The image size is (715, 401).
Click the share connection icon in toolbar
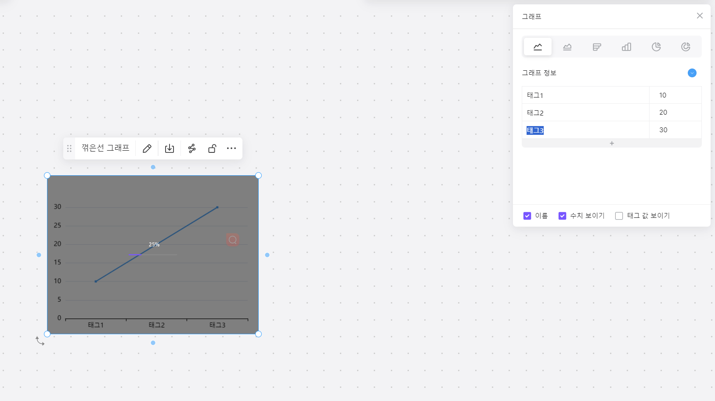tap(192, 148)
